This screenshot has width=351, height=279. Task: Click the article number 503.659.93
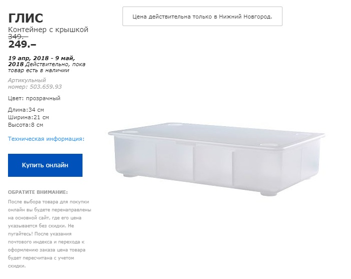click(42, 87)
